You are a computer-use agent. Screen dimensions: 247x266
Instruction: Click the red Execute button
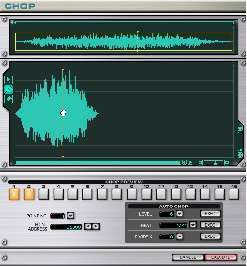click(220, 257)
